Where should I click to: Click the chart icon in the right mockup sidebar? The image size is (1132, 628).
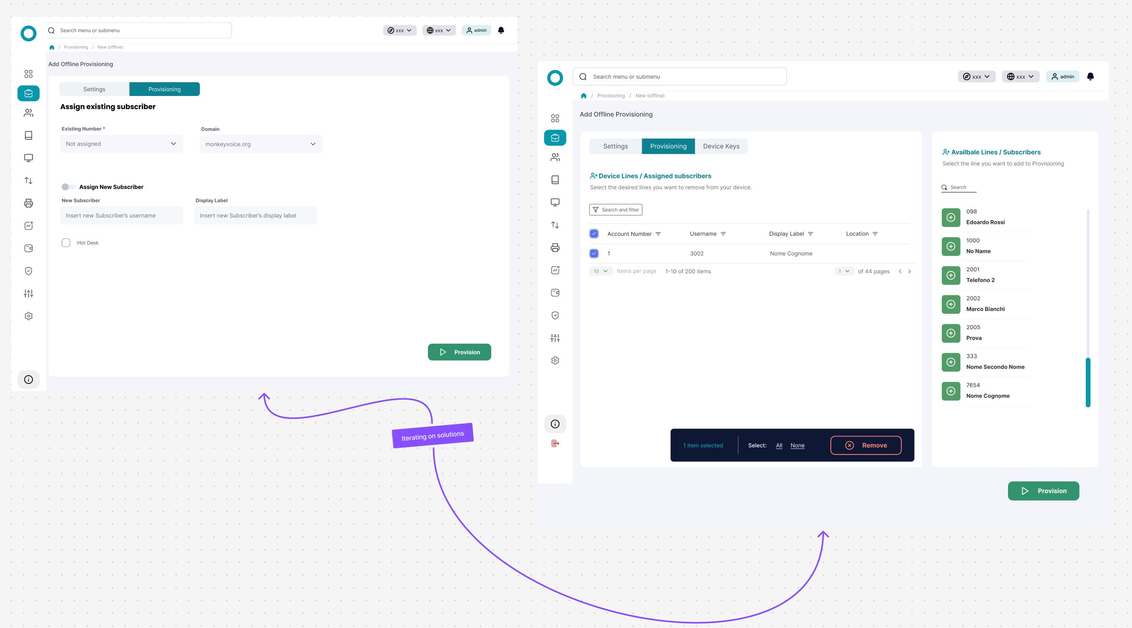click(555, 270)
